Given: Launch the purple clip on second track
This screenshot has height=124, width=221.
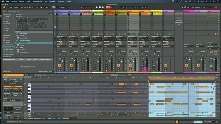Looking at the screenshot, I should click(69, 14).
